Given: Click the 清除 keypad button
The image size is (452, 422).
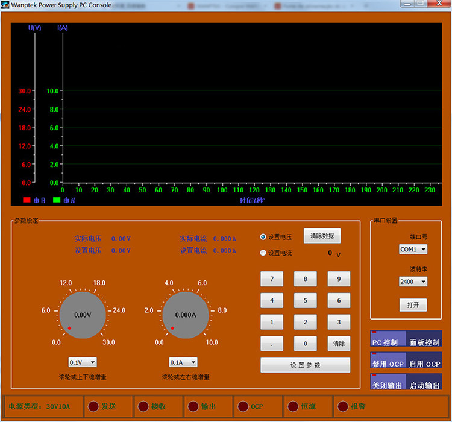Looking at the screenshot, I should (x=339, y=344).
